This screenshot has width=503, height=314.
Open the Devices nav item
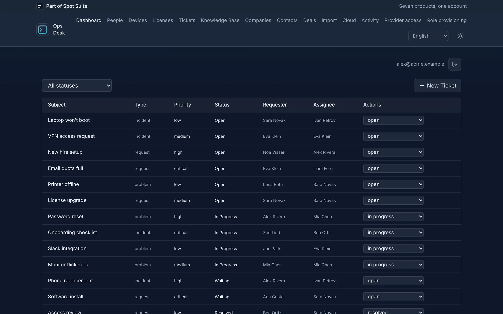pos(138,20)
